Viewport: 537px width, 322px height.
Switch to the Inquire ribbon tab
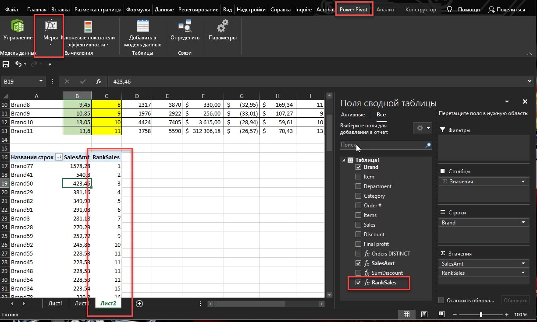pos(303,9)
